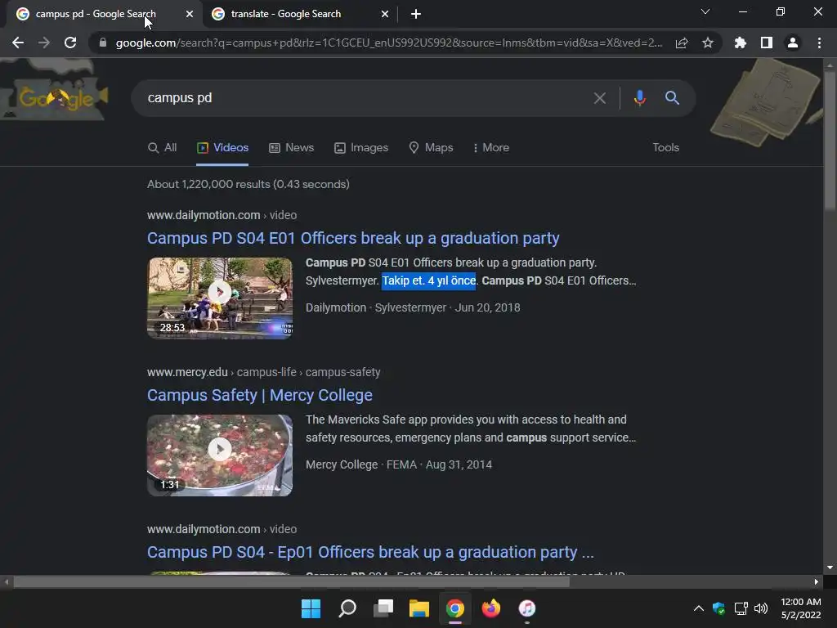Screen dimensions: 837x628
Task: Close the 'translate' tab
Action: [x=385, y=14]
